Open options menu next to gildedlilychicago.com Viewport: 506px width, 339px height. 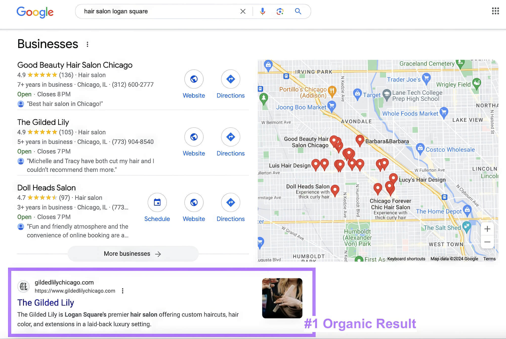coord(123,291)
